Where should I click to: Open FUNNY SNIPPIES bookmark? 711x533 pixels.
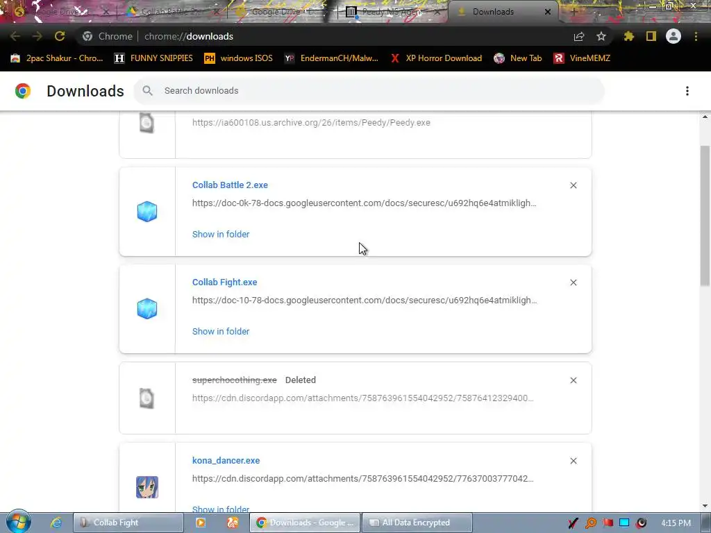pyautogui.click(x=153, y=58)
